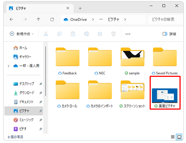Viewport: 186px width, 143px height.
Task: Open the 新規作成 dropdown
Action: click(x=22, y=34)
